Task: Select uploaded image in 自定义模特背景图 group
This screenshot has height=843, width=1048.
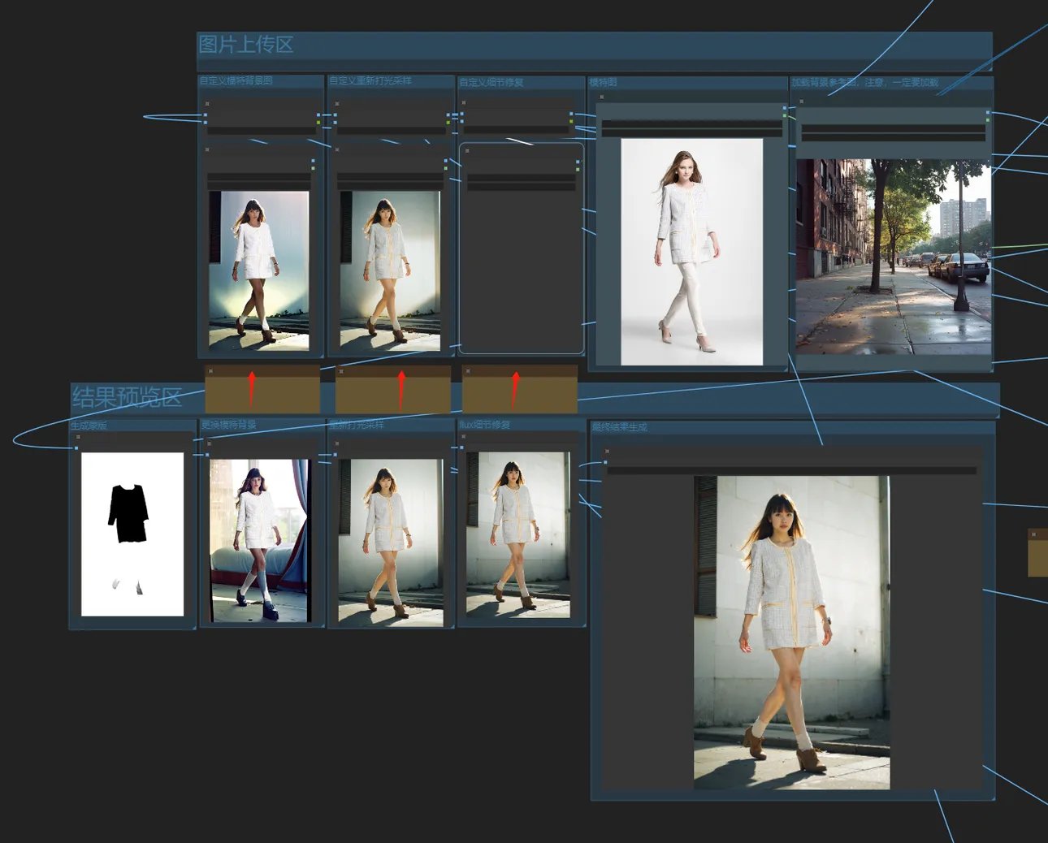Action: pos(259,270)
